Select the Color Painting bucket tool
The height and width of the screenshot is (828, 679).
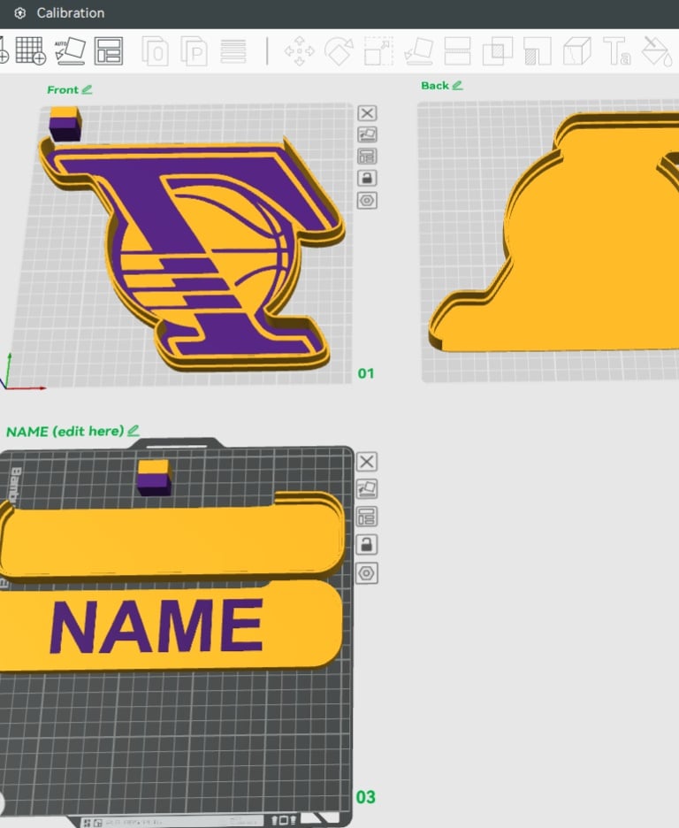pyautogui.click(x=657, y=51)
